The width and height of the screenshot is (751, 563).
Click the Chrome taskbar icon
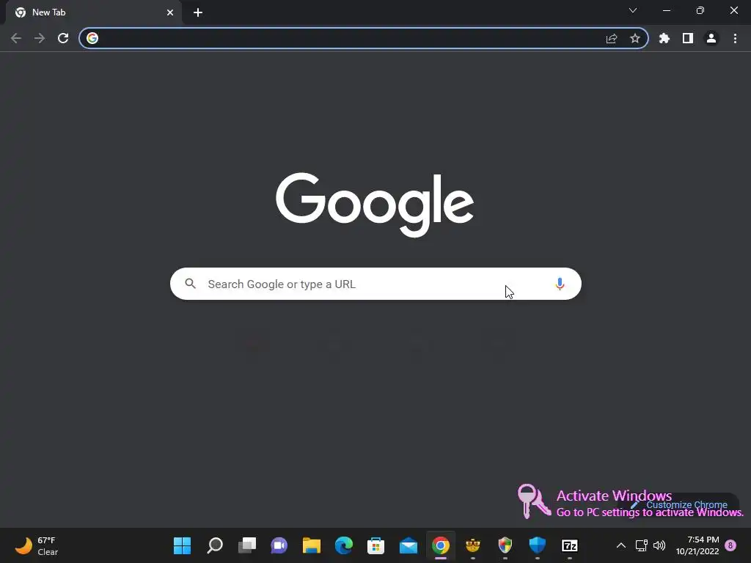click(x=441, y=545)
